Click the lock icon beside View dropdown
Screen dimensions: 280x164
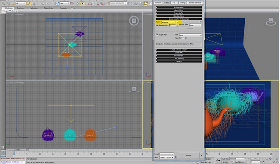175,157
